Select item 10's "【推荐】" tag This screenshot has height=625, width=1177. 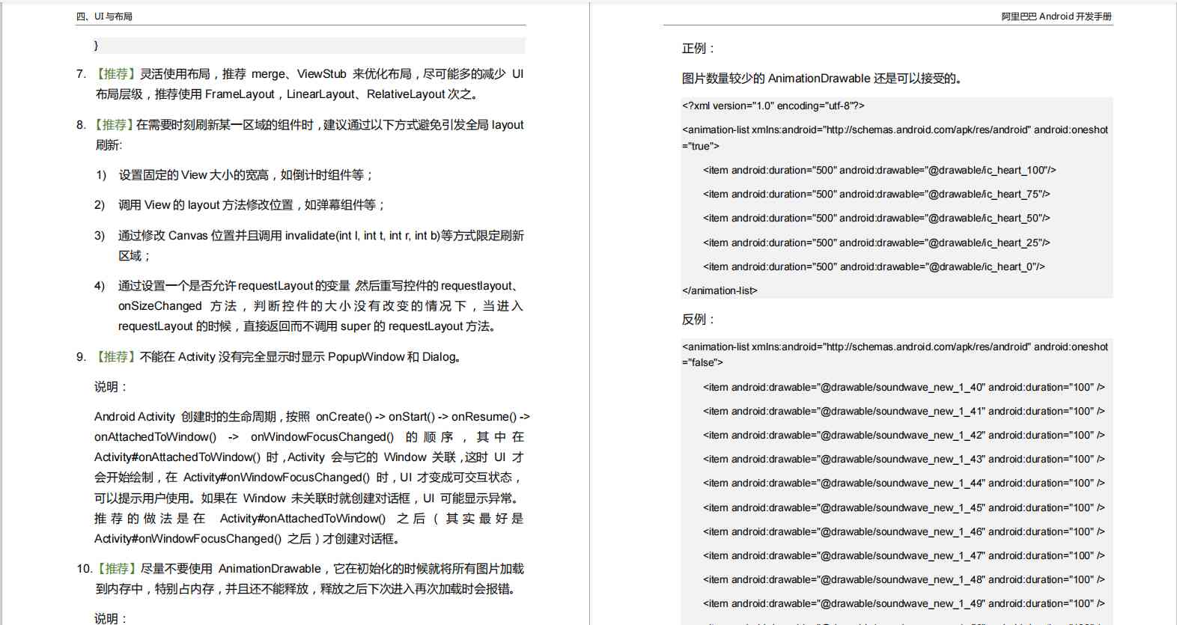tap(115, 569)
